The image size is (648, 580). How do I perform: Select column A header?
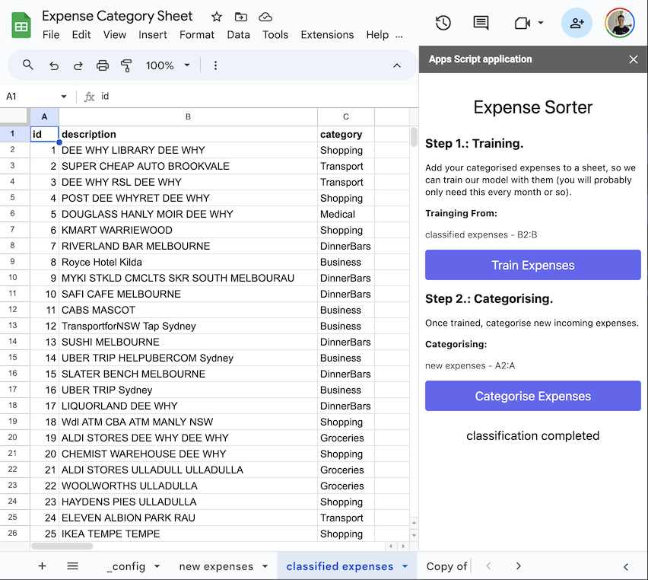(x=44, y=116)
